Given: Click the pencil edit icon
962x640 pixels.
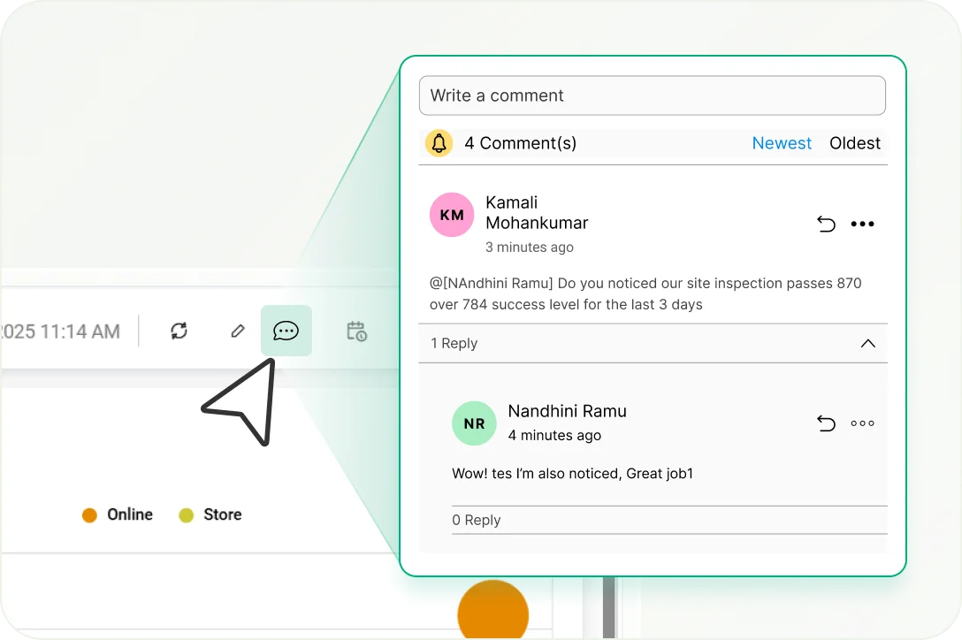Looking at the screenshot, I should click(237, 331).
